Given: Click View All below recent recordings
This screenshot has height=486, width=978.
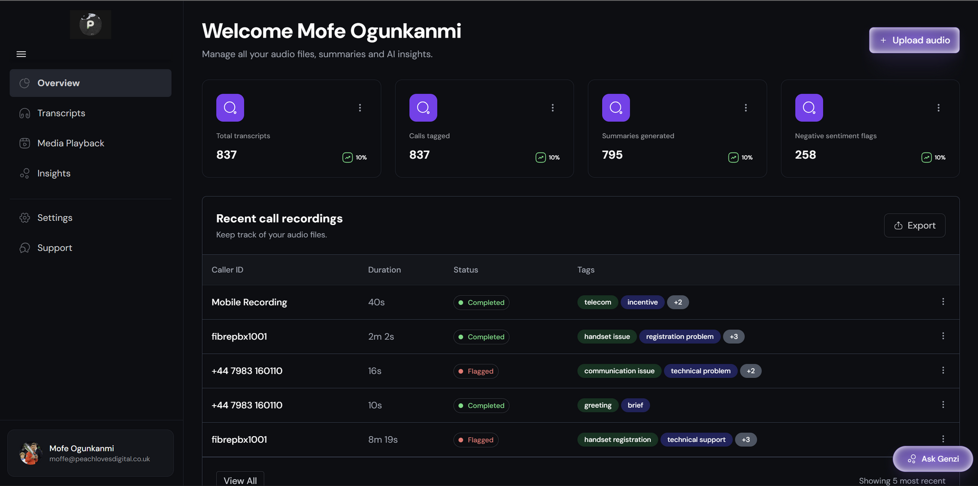Looking at the screenshot, I should [x=240, y=479].
